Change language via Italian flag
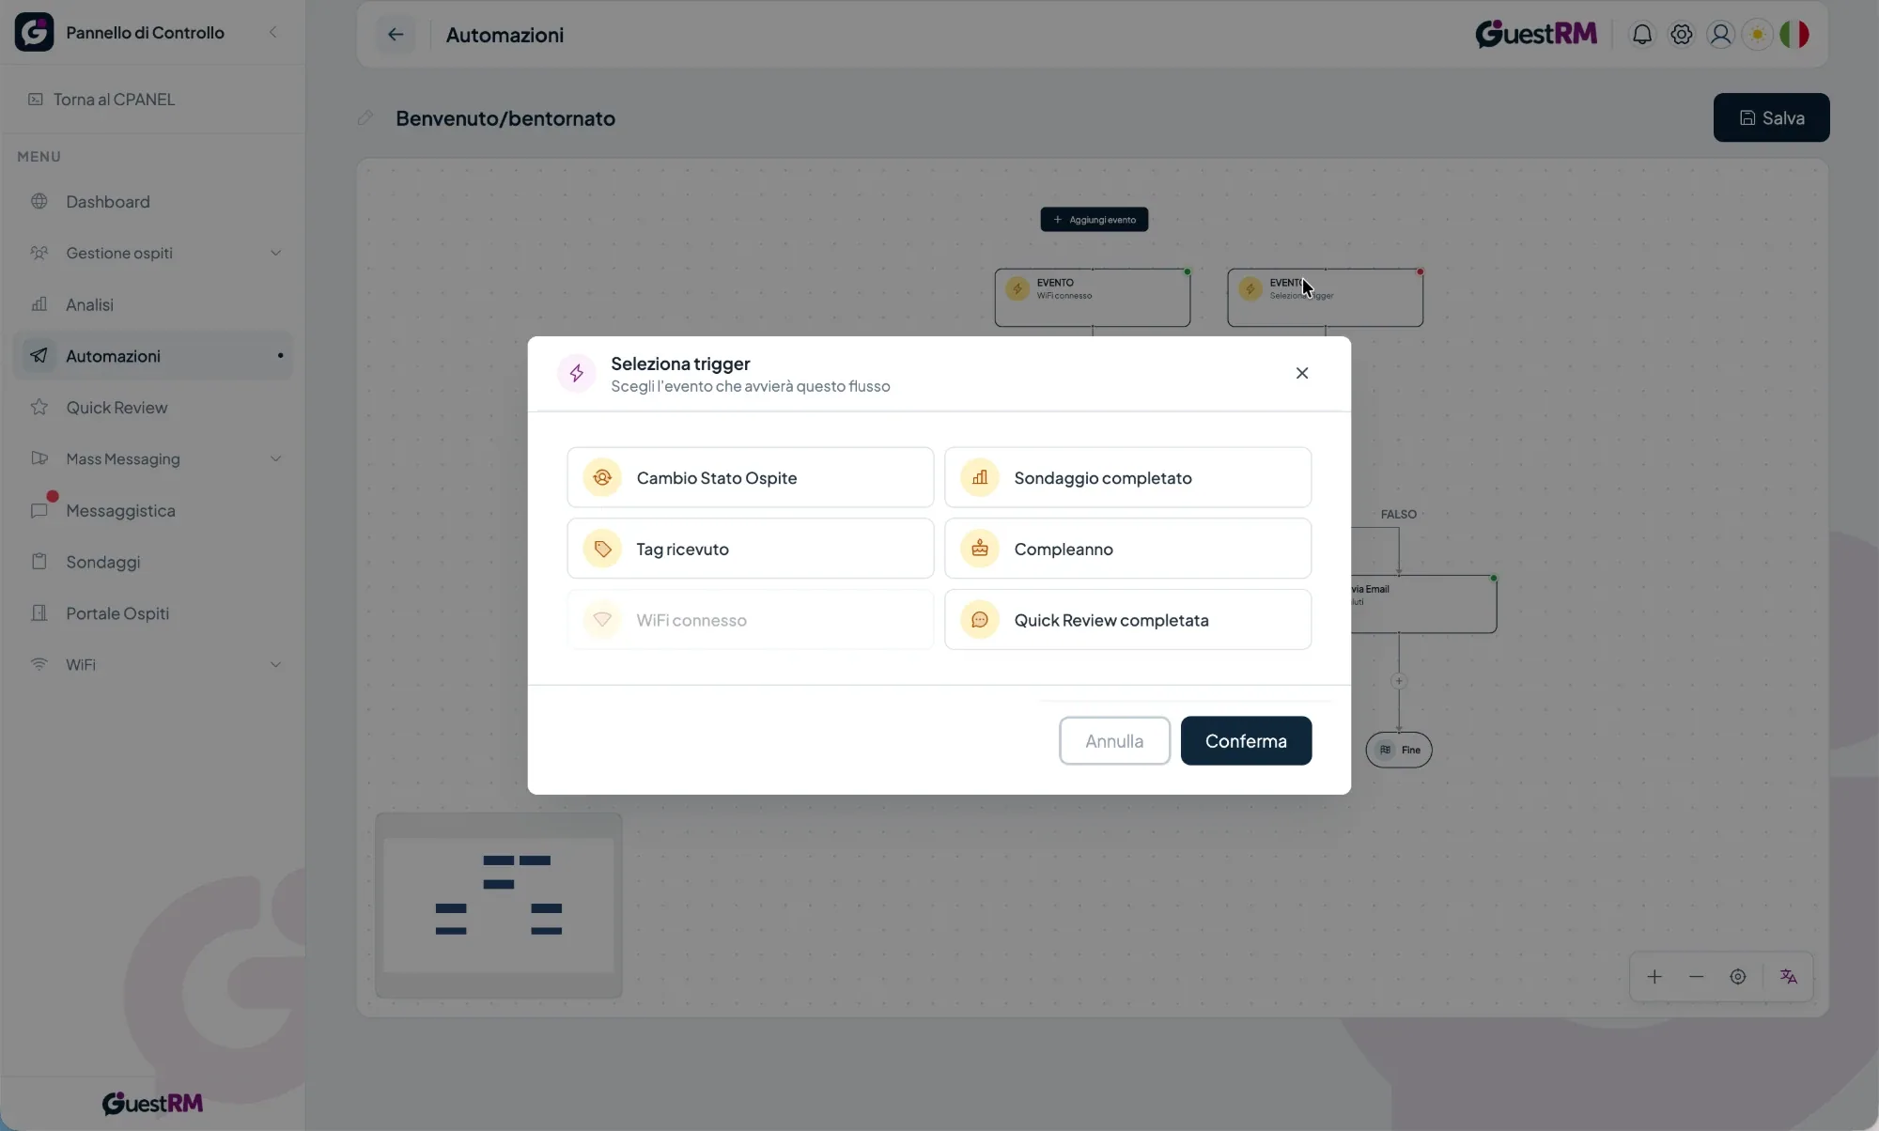Screen dimensions: 1879x1131 click(x=1794, y=35)
